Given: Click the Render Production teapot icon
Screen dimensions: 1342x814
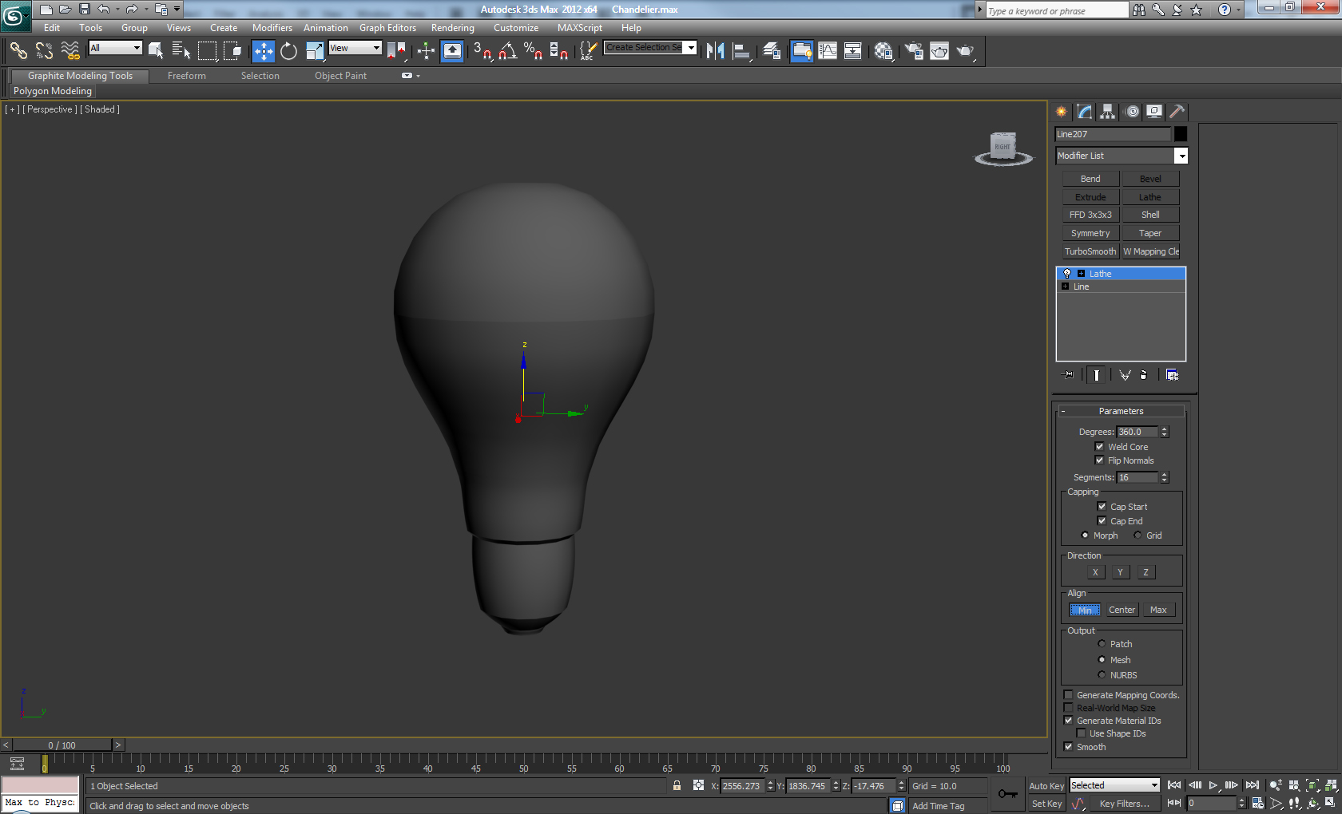Looking at the screenshot, I should pyautogui.click(x=965, y=51).
